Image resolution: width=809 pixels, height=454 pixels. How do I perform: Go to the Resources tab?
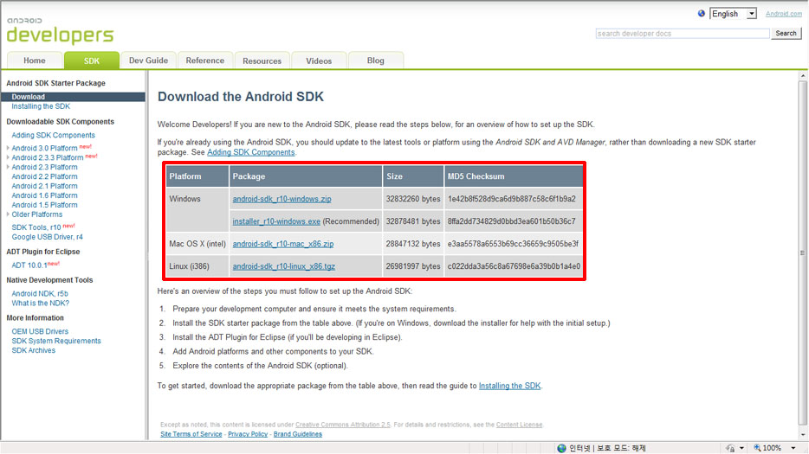coord(262,61)
